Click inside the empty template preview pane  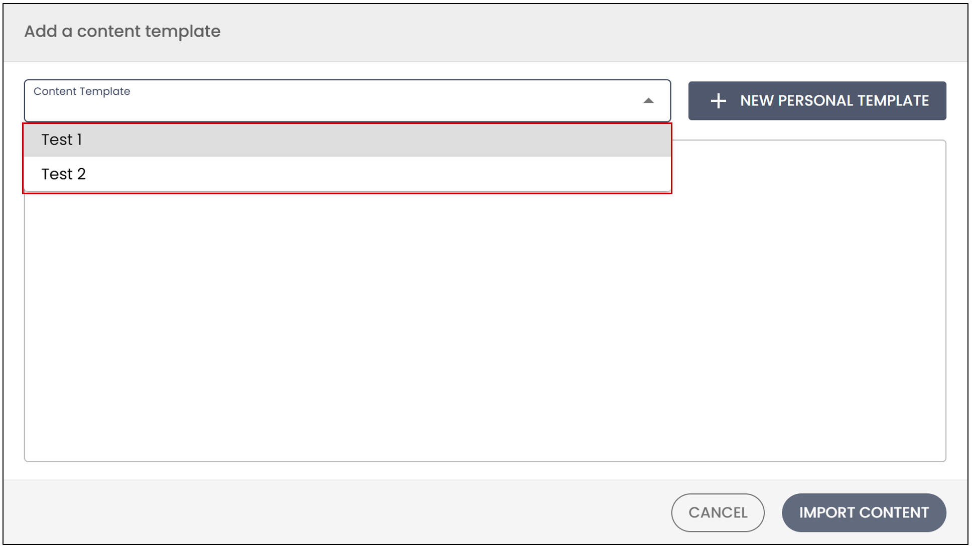(x=485, y=326)
